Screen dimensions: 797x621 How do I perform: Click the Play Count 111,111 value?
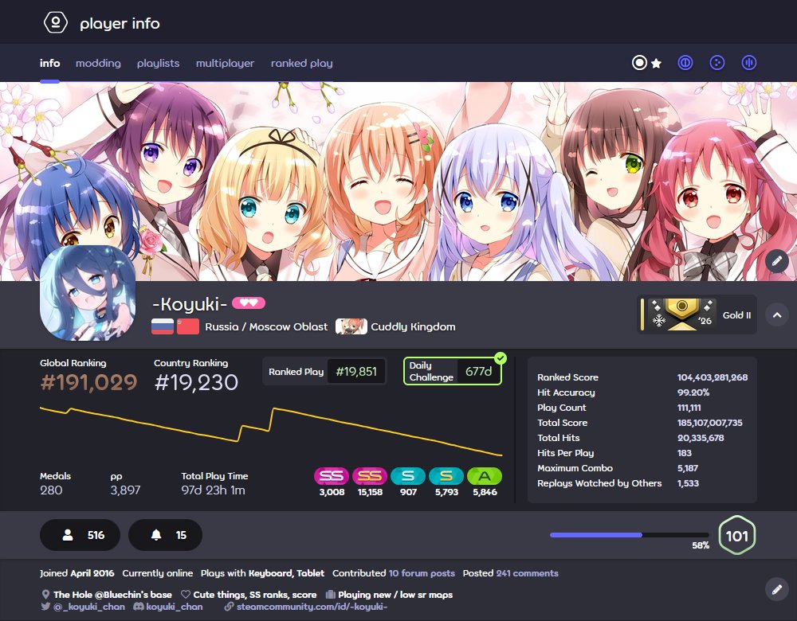coord(689,408)
